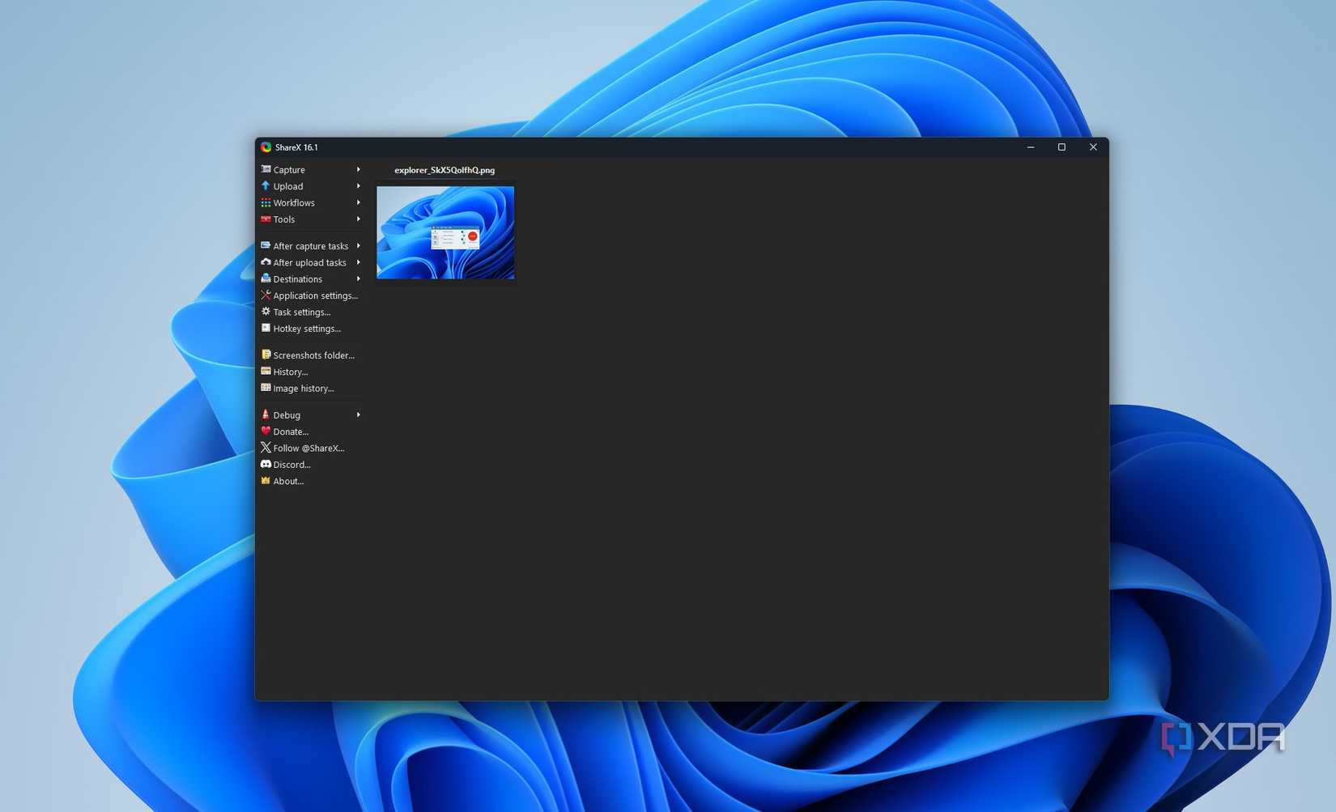Click the Tools toolbox icon

tap(266, 219)
